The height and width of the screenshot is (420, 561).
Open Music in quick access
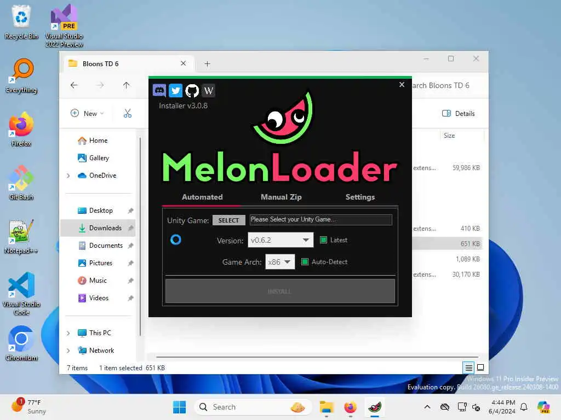98,281
